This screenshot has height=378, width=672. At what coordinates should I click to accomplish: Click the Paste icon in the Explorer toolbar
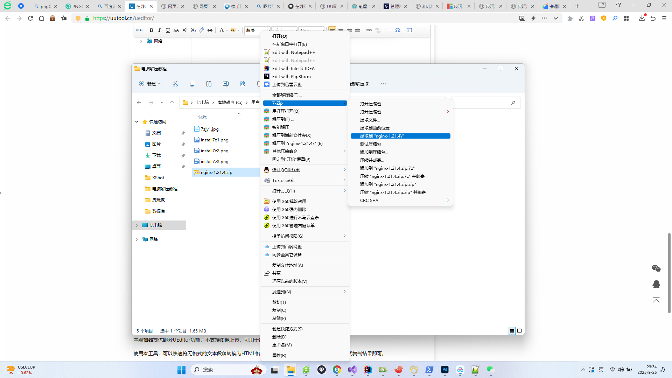point(209,84)
